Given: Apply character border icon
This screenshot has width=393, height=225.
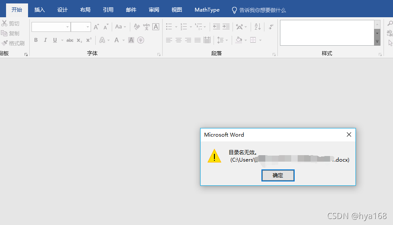Looking at the screenshot, I should (156, 27).
